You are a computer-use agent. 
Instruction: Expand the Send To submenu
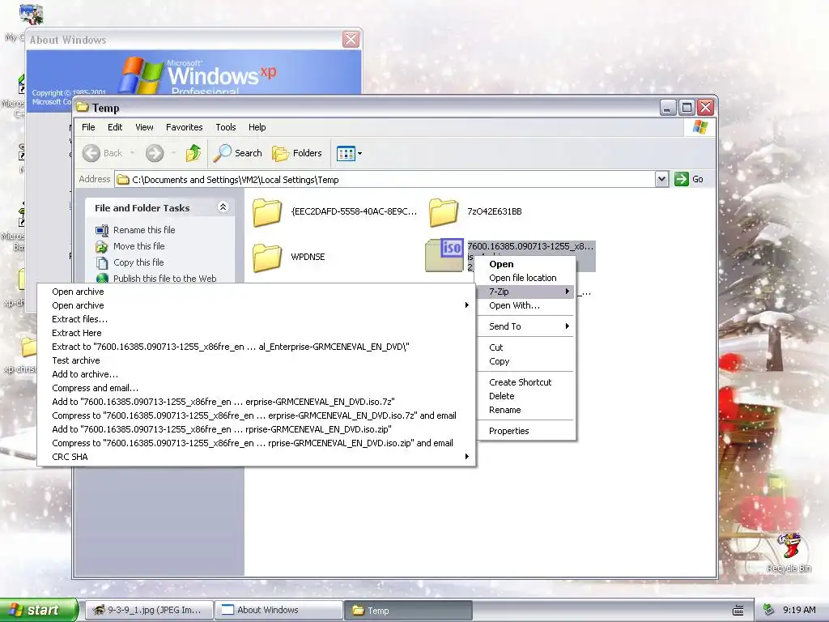tap(525, 326)
